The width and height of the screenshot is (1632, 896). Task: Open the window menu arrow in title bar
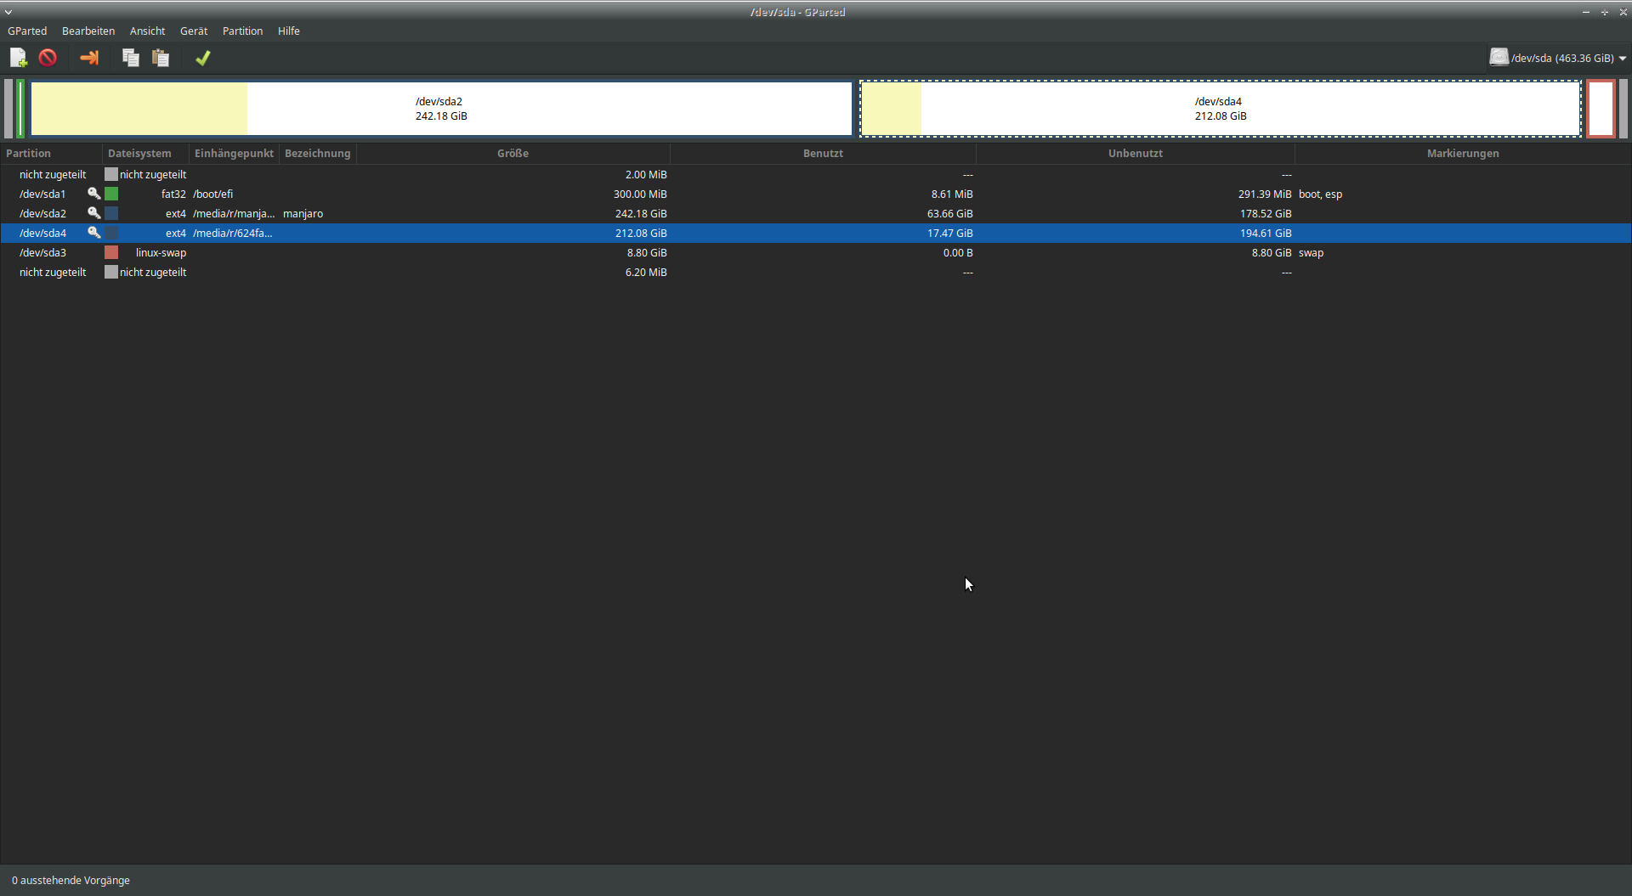click(8, 12)
